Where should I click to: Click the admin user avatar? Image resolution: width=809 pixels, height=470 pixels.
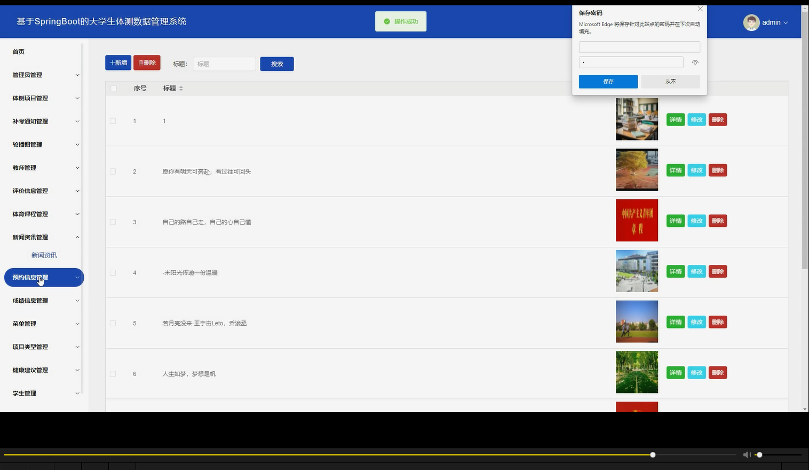[751, 22]
